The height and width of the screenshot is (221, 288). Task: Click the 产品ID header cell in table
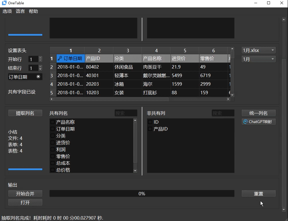pyautogui.click(x=99, y=58)
